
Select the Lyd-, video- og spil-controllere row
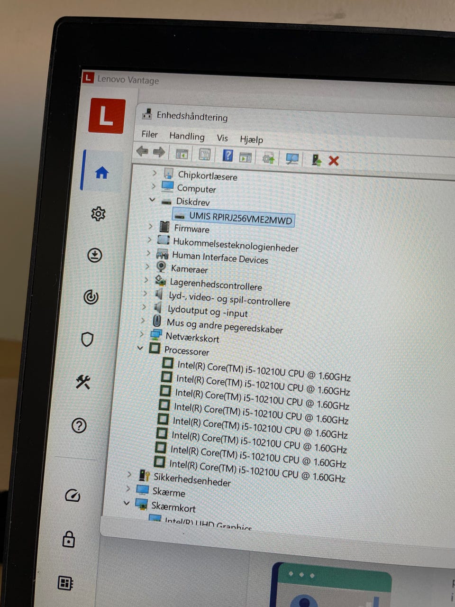point(229,299)
